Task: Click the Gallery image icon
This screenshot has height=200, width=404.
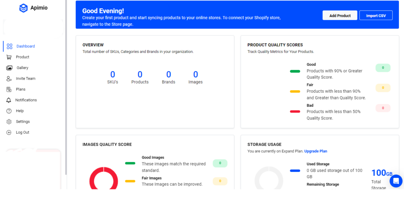Action: (x=9, y=68)
